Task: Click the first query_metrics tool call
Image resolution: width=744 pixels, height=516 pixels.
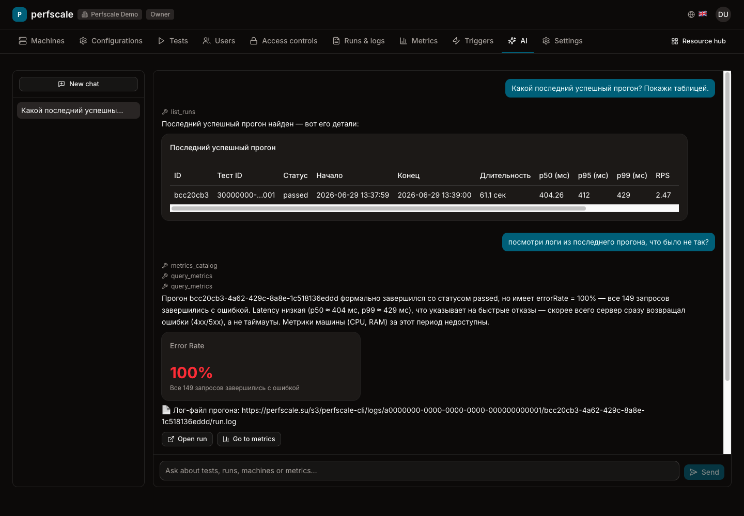Action: pyautogui.click(x=187, y=276)
